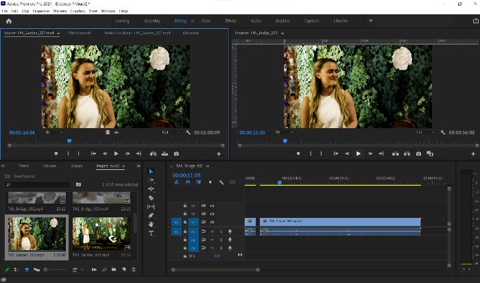480x283 pixels.
Task: Select the Type tool
Action: click(x=151, y=234)
